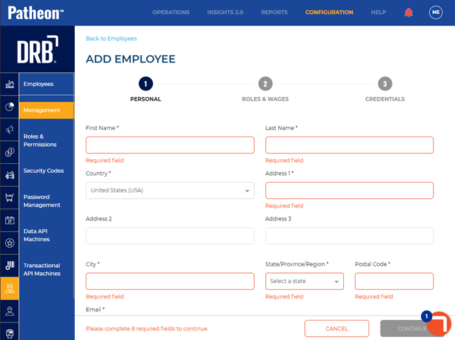
Task: Click the star badge sidebar icon
Action: click(10, 243)
